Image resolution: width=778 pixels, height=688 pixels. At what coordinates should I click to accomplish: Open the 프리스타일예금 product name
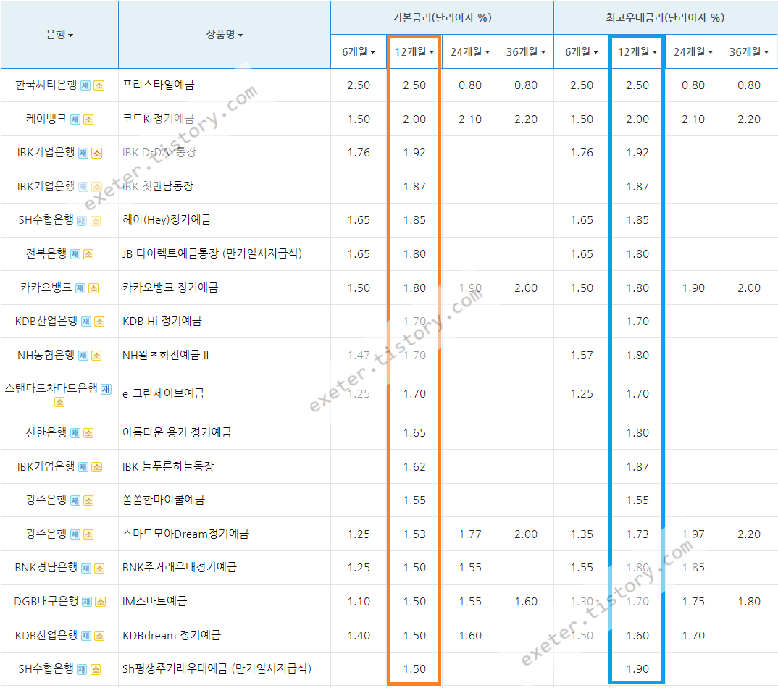click(x=158, y=85)
